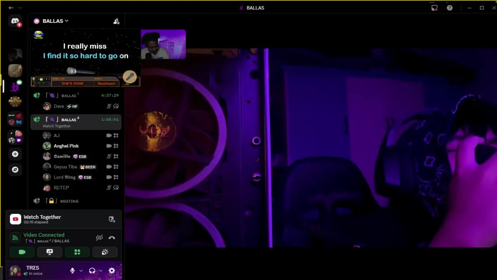Toggle noise suppression icon
Image resolution: width=497 pixels, height=280 pixels.
(x=99, y=238)
